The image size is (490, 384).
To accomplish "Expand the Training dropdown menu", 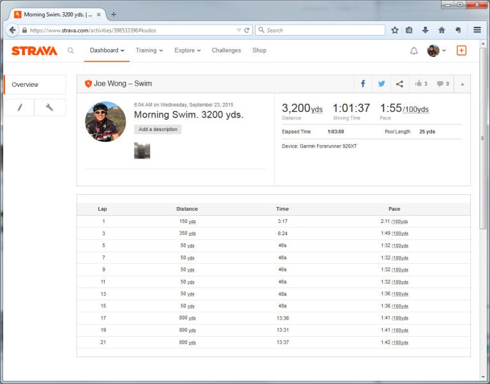I will (149, 50).
